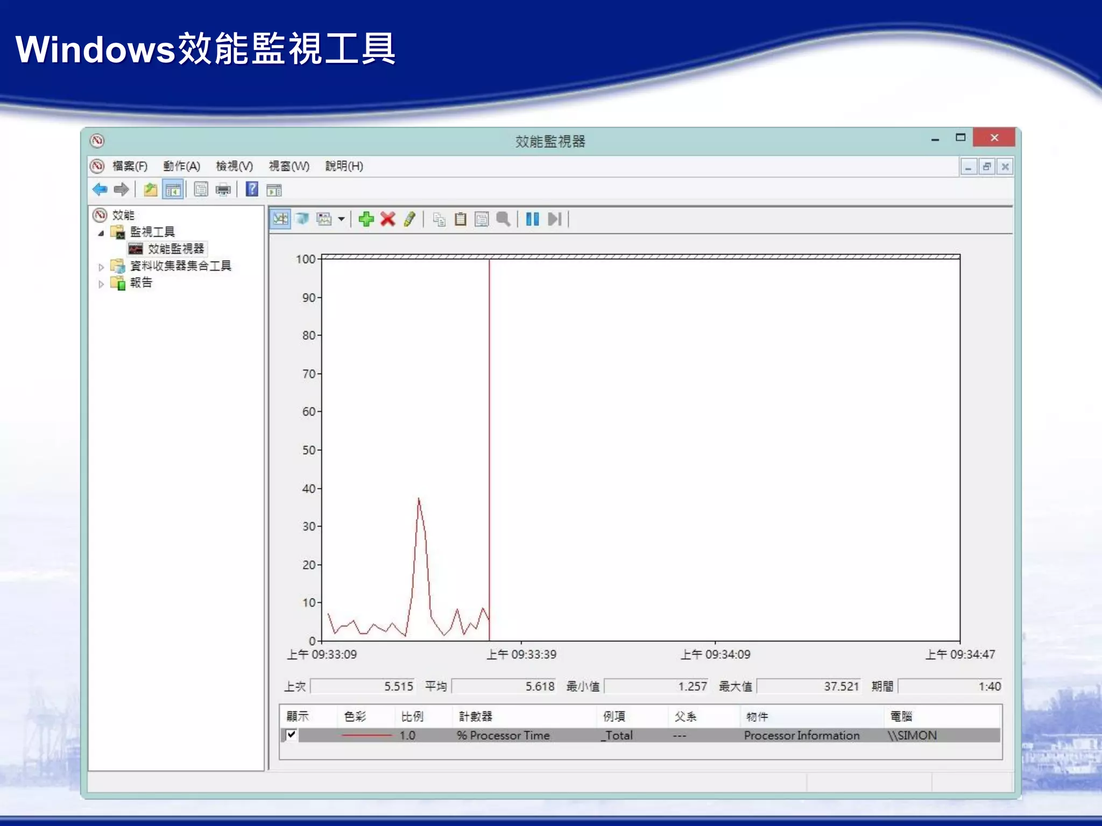Click the MMC document icon in menu bar
The width and height of the screenshot is (1102, 826).
[x=97, y=166]
